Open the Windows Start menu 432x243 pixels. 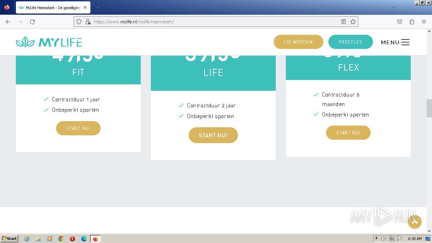pos(9,238)
